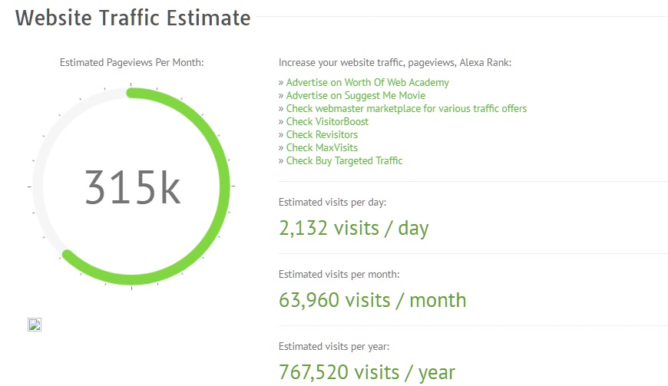Viewport: 668px width, 386px height.
Task: Click the 767,520 visits / year figure
Action: pyautogui.click(x=367, y=372)
